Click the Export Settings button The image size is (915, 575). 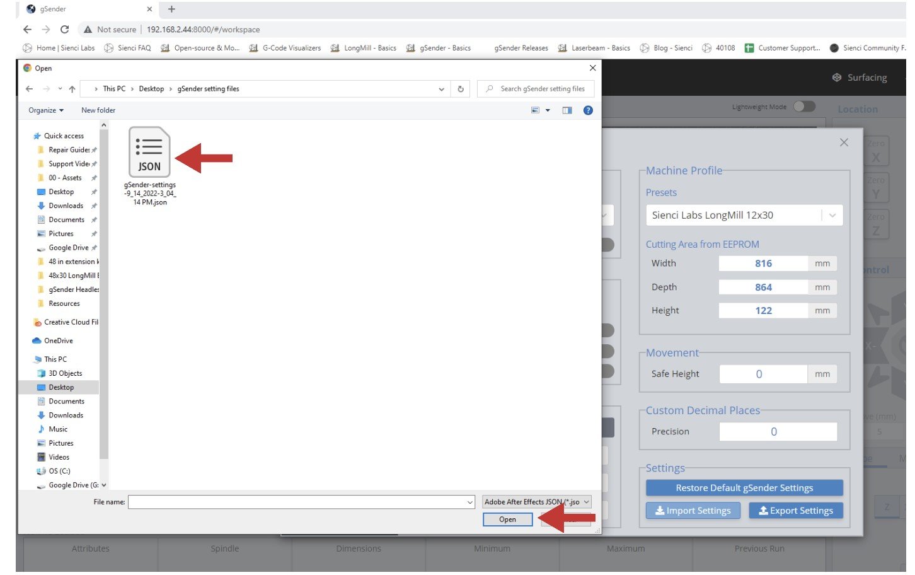pyautogui.click(x=796, y=511)
